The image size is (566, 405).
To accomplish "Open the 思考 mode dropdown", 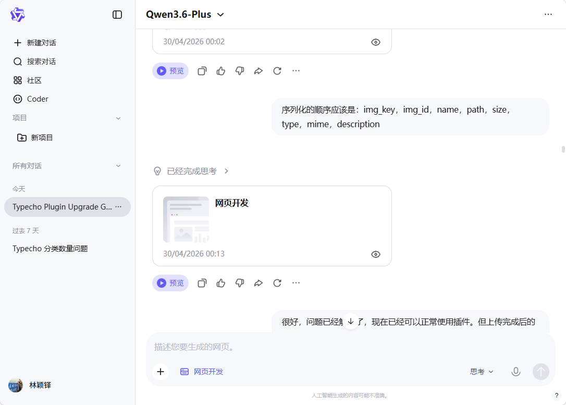I will [482, 372].
